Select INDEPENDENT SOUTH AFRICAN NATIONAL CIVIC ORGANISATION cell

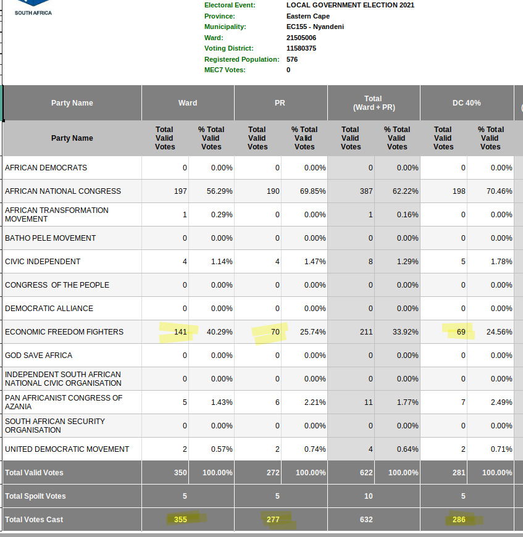pos(72,379)
